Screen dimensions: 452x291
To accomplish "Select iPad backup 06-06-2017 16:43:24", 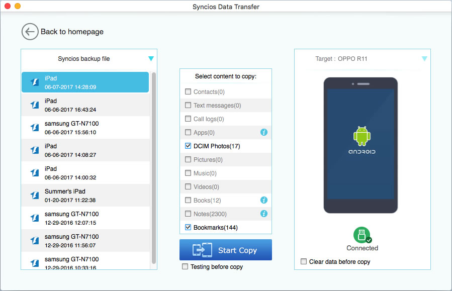I will [x=85, y=105].
